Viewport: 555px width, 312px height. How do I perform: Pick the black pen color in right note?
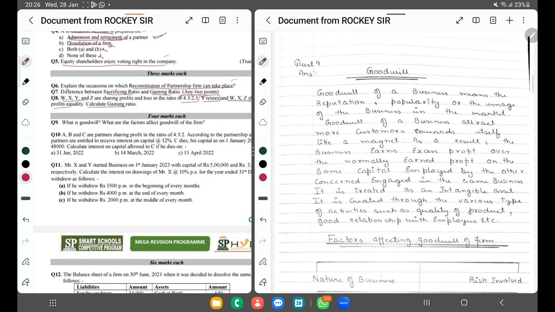click(263, 164)
